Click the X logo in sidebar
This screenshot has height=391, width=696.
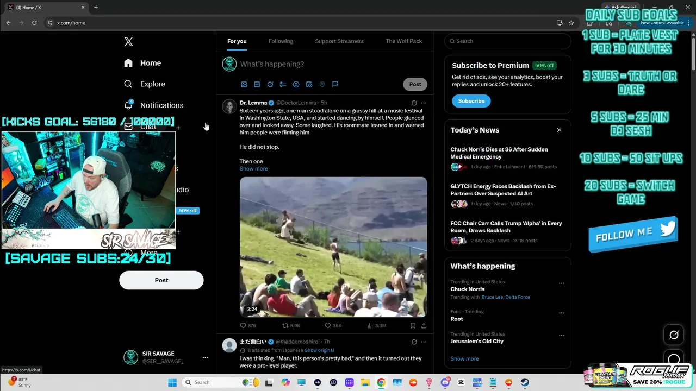128,42
